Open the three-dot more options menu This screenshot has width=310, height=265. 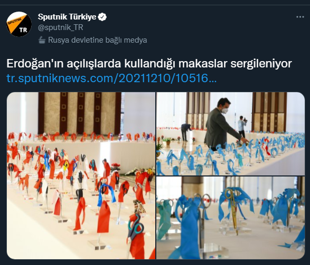[300, 17]
